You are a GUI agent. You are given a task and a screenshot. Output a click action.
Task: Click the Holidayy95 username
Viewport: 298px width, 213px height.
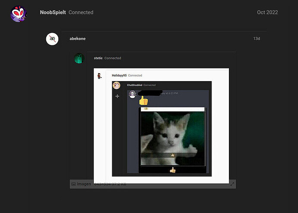[119, 75]
